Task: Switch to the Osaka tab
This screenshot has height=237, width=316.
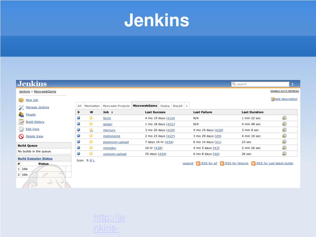Action: point(165,106)
